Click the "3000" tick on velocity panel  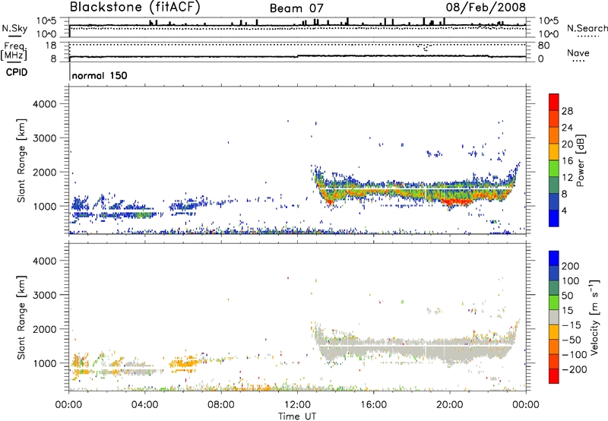pos(45,295)
